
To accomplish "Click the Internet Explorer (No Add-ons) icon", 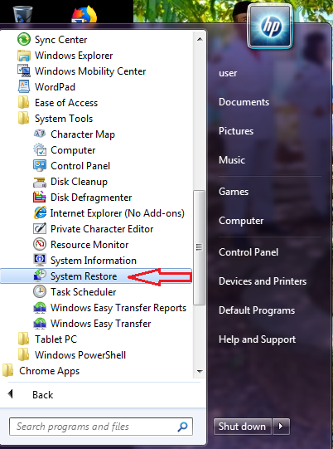I will pyautogui.click(x=40, y=212).
